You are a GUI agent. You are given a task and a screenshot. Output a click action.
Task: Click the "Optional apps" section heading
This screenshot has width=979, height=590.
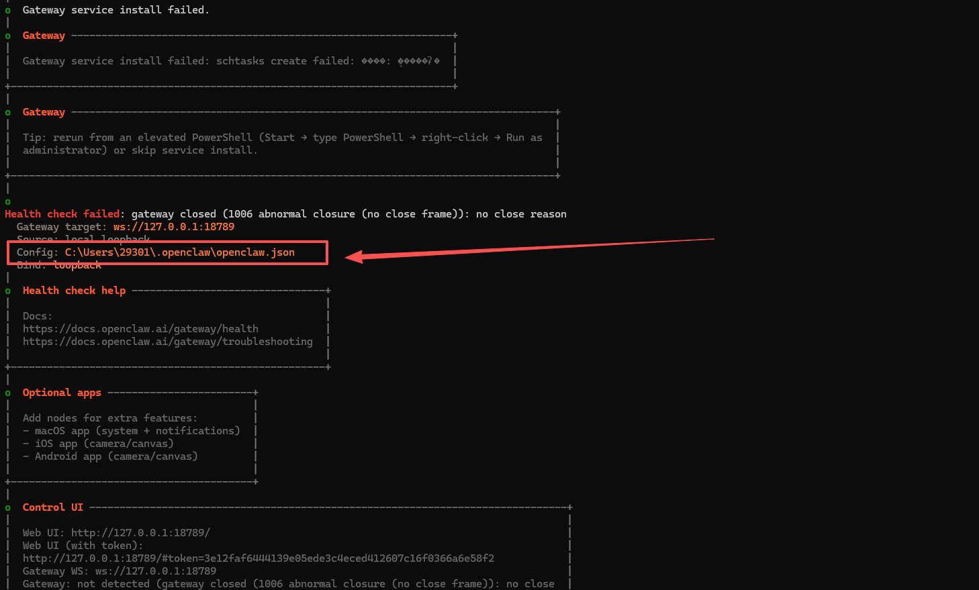click(x=62, y=393)
